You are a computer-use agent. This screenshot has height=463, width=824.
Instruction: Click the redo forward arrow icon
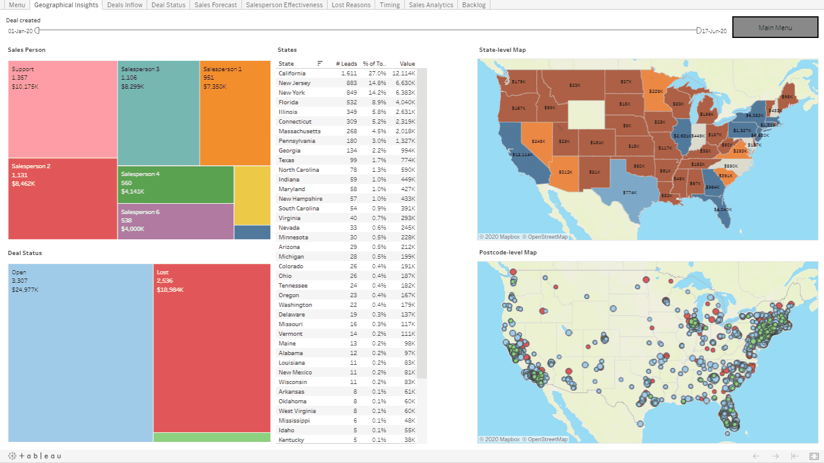coord(775,456)
